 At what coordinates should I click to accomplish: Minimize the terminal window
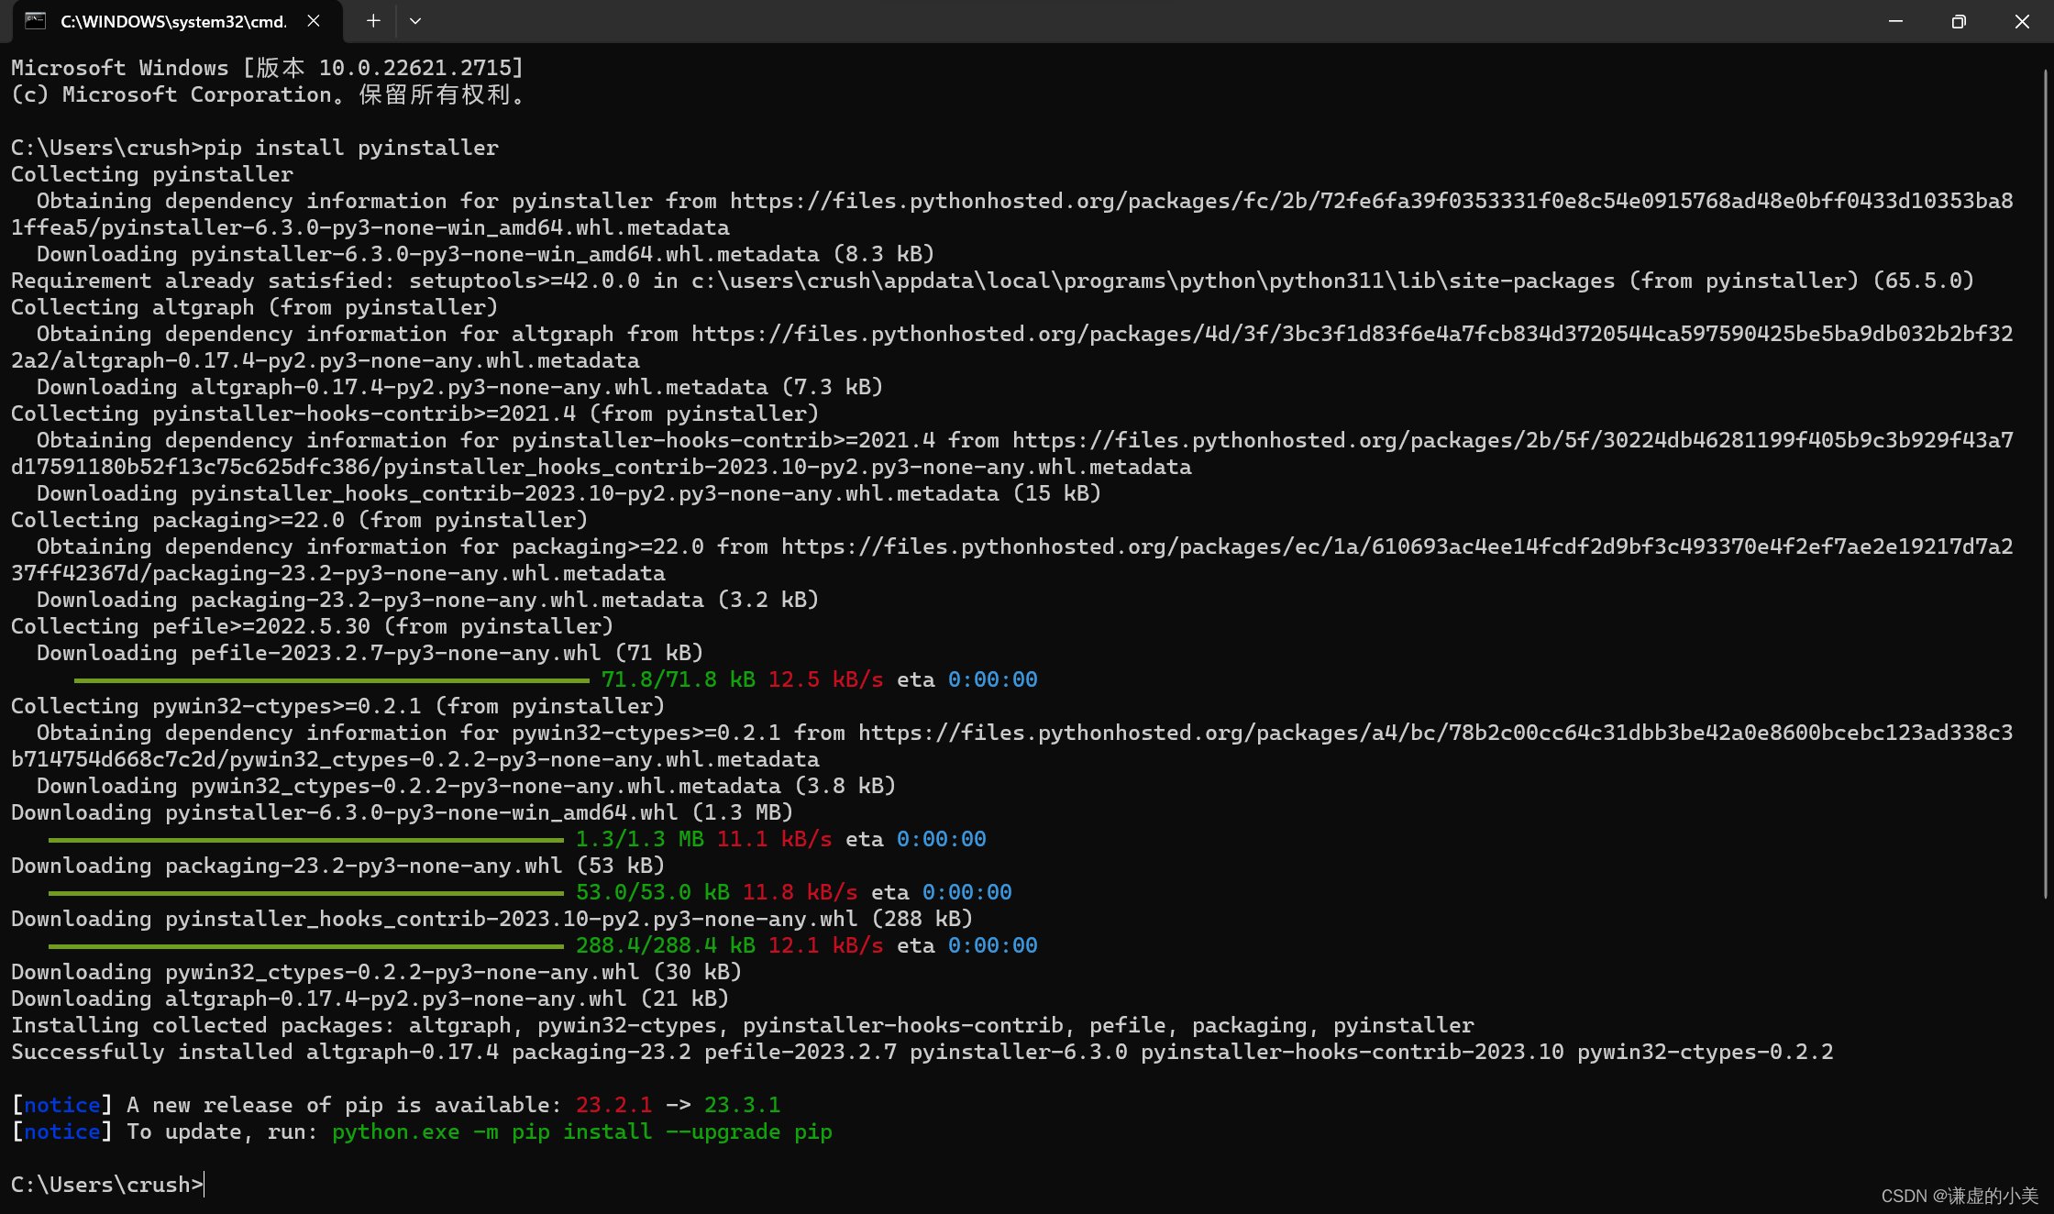(1896, 21)
